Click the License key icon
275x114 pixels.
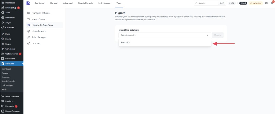point(29,43)
